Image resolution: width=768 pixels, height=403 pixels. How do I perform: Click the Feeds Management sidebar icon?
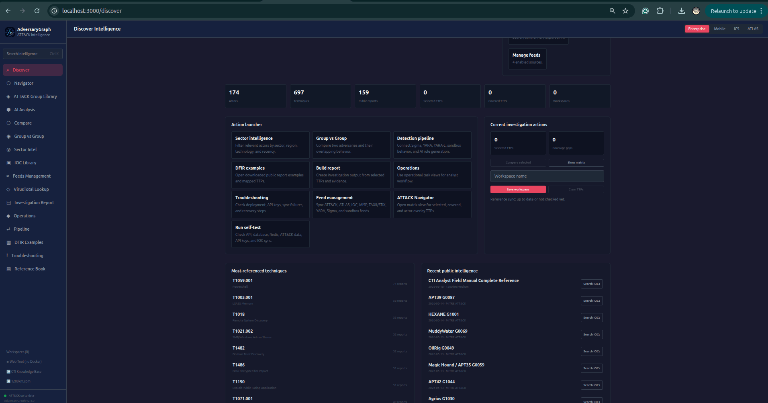(x=8, y=176)
